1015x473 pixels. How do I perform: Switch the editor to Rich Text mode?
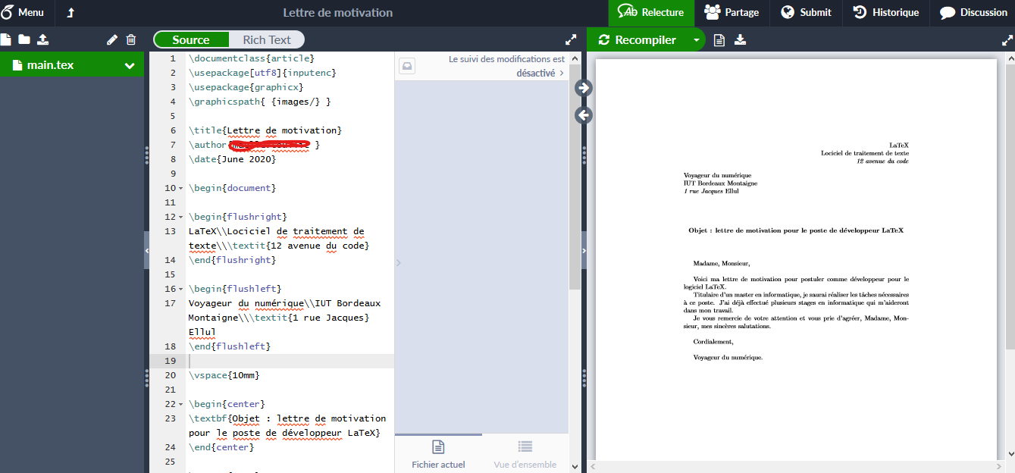point(267,40)
